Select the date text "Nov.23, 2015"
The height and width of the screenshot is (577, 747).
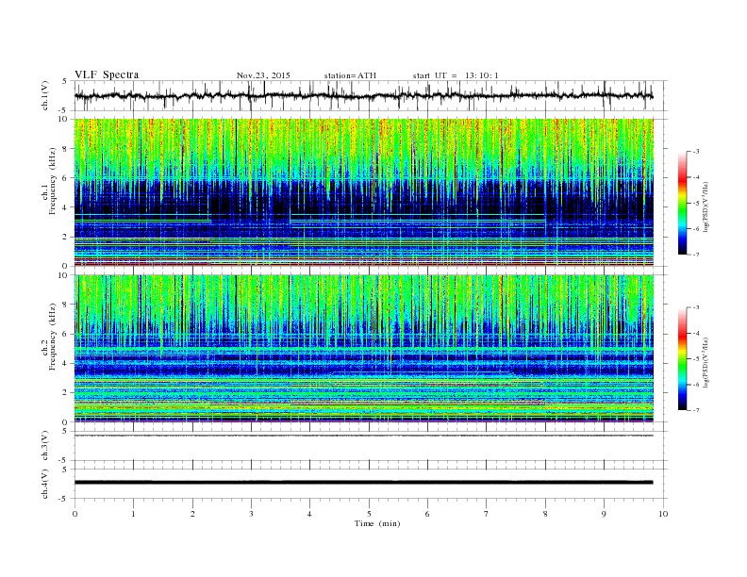pos(263,75)
